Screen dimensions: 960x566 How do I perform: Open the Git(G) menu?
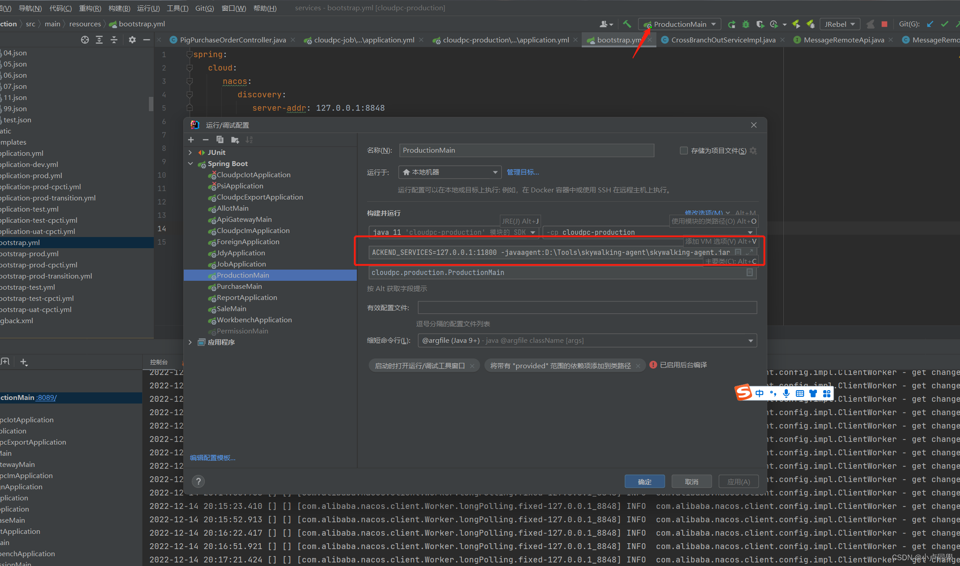tap(204, 8)
